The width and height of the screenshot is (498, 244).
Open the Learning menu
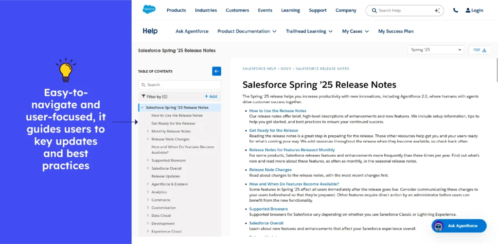[x=290, y=11]
